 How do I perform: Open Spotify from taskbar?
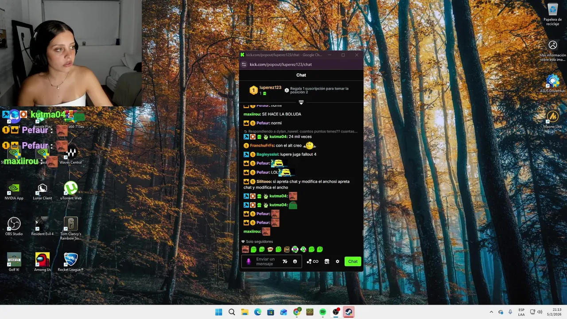323,312
